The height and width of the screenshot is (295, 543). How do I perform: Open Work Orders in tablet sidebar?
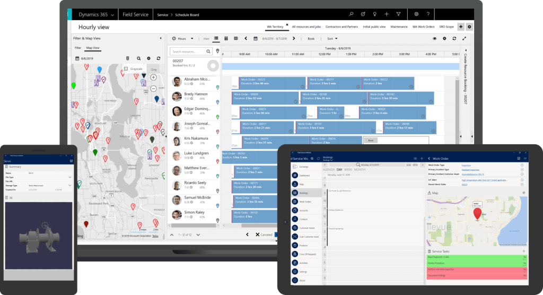(x=305, y=202)
